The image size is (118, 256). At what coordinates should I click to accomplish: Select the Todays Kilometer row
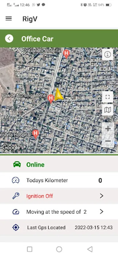pos(59,180)
